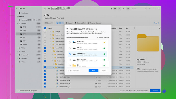The height and width of the screenshot is (99, 176).
Task: Click the blue Recover button
Action: tap(155, 91)
